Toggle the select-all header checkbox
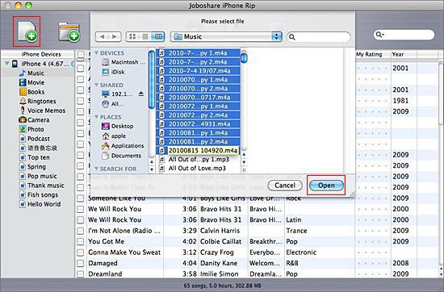Viewport: 444px width, 292px height. [81, 54]
